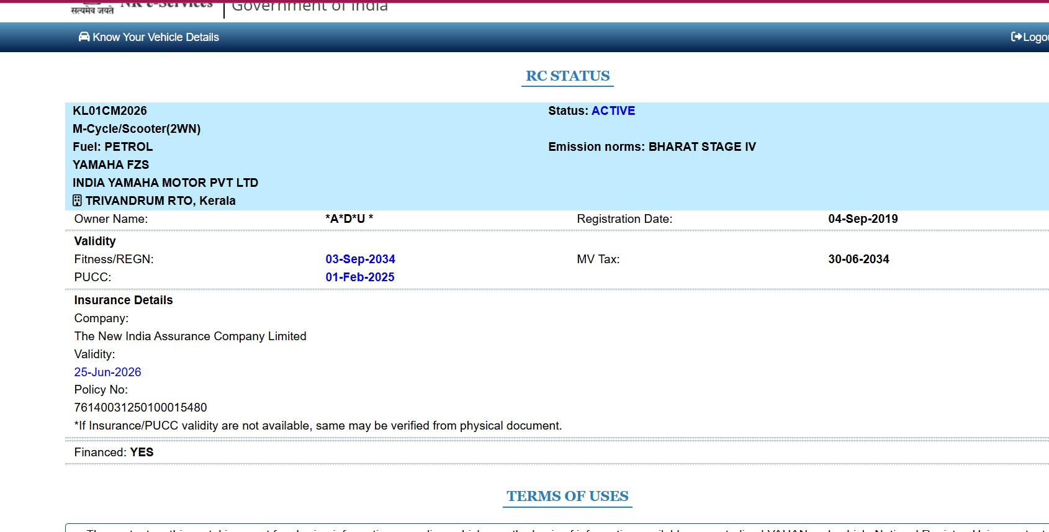Click Emission norms BHARAT STAGE IV text

pyautogui.click(x=652, y=147)
